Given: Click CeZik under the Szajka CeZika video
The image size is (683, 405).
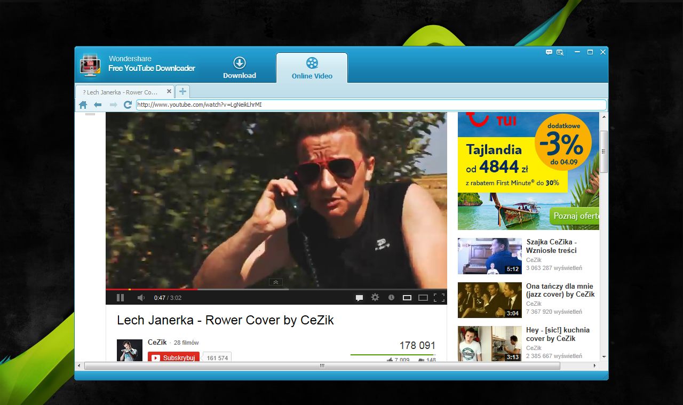Looking at the screenshot, I should (x=534, y=260).
